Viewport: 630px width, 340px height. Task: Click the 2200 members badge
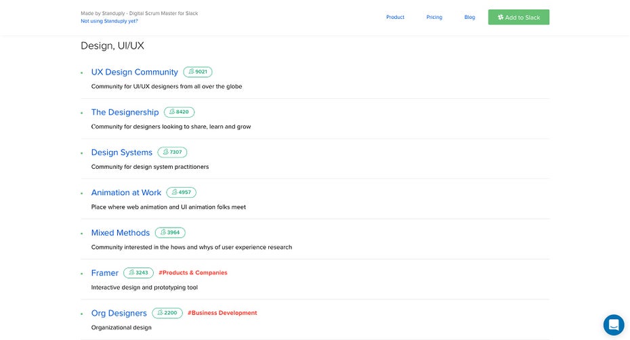tap(167, 313)
